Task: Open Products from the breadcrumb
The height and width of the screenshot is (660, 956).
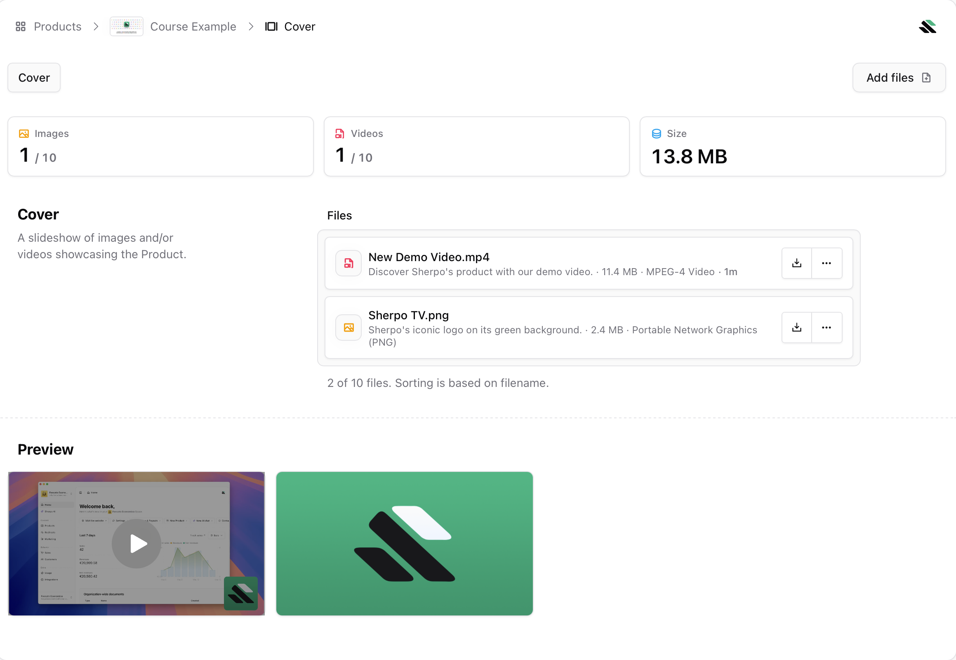Action: [x=57, y=26]
